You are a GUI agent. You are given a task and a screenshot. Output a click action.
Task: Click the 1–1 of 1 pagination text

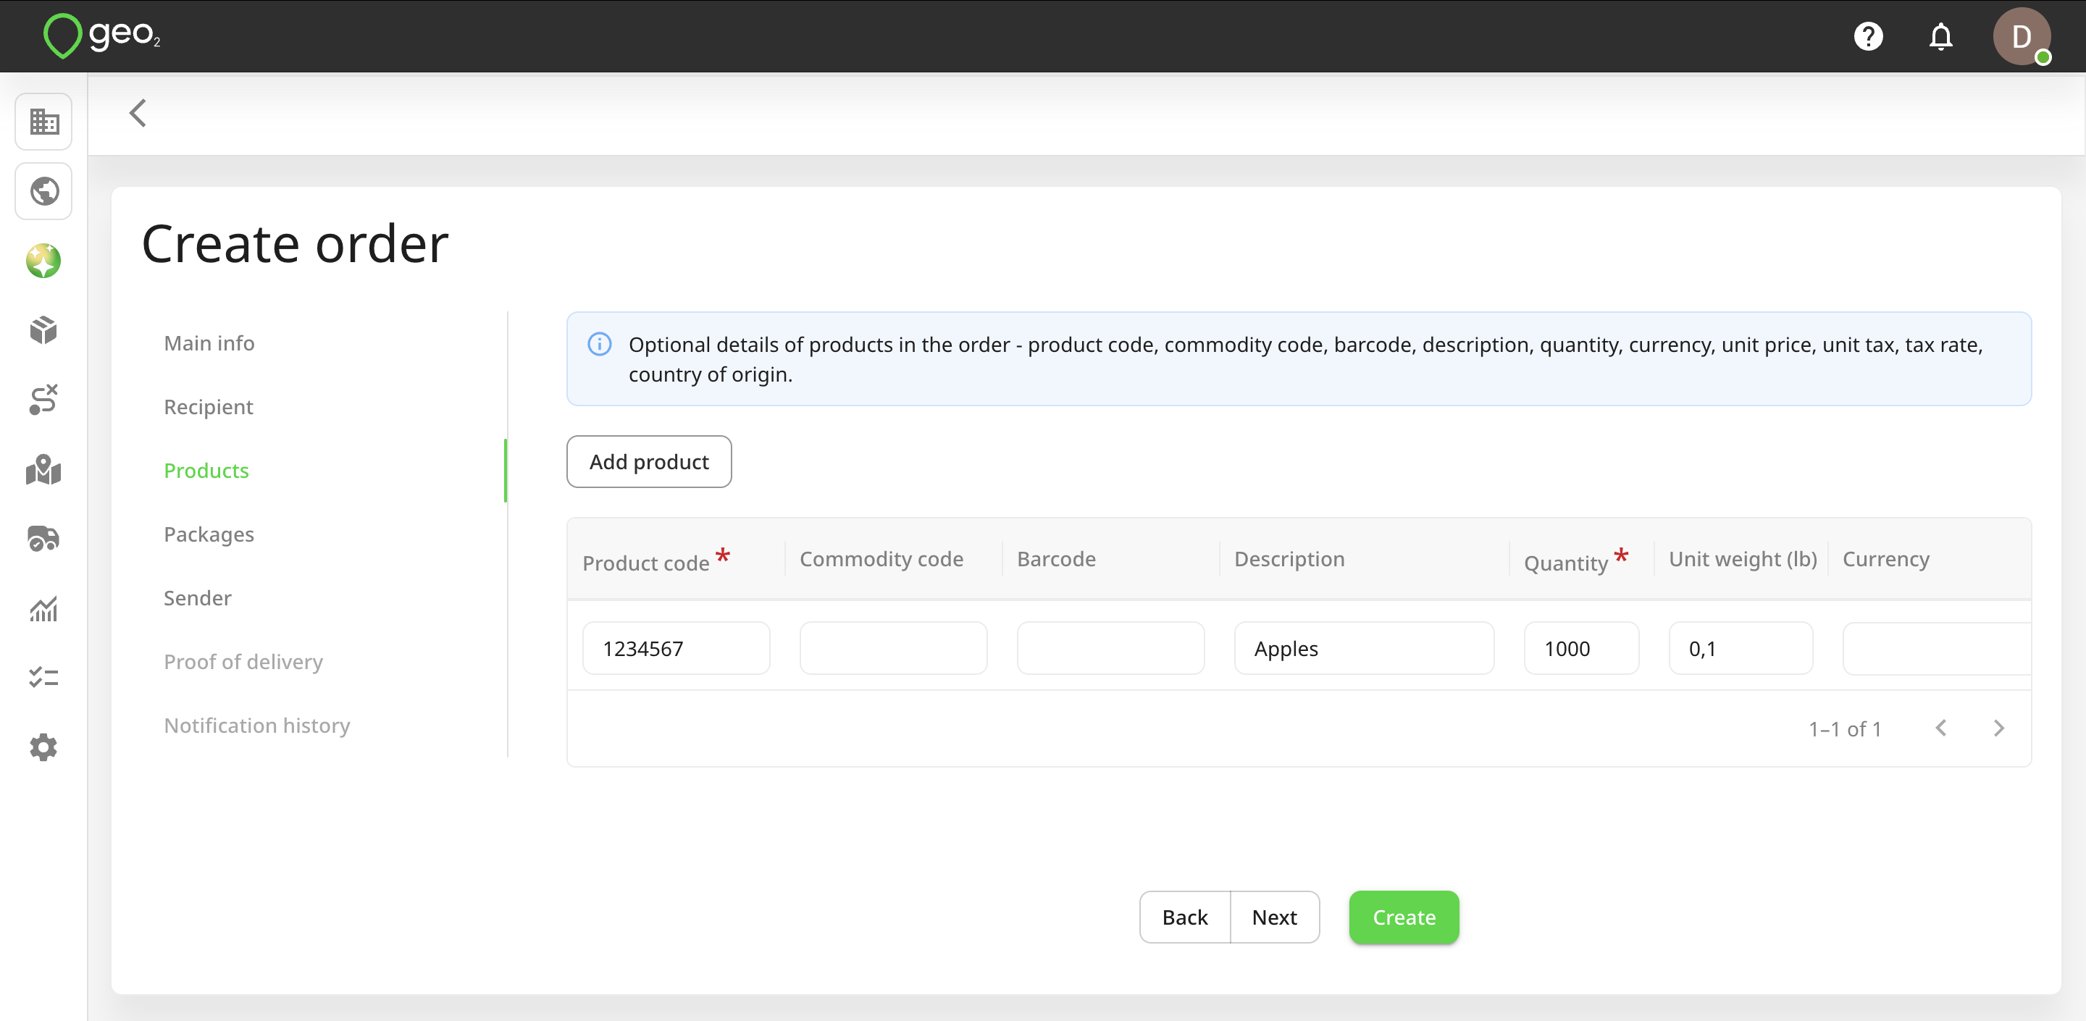[x=1845, y=729]
